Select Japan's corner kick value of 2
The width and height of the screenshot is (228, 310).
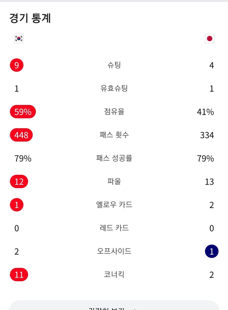click(212, 274)
